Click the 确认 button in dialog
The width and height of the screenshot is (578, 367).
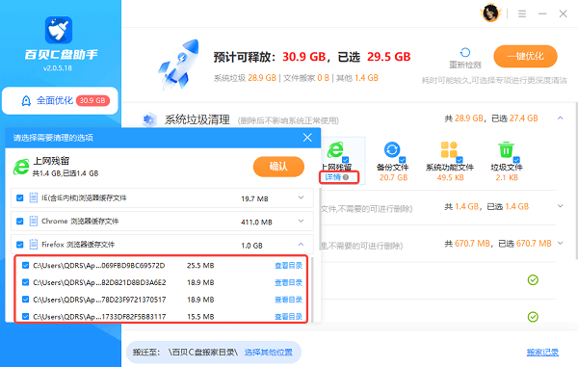(278, 167)
